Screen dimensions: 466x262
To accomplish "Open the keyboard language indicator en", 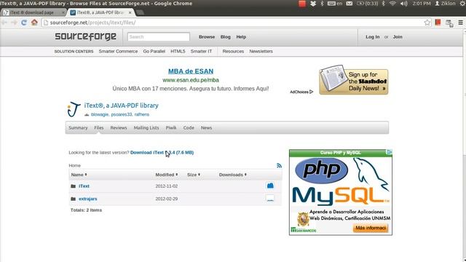I will (335, 4).
